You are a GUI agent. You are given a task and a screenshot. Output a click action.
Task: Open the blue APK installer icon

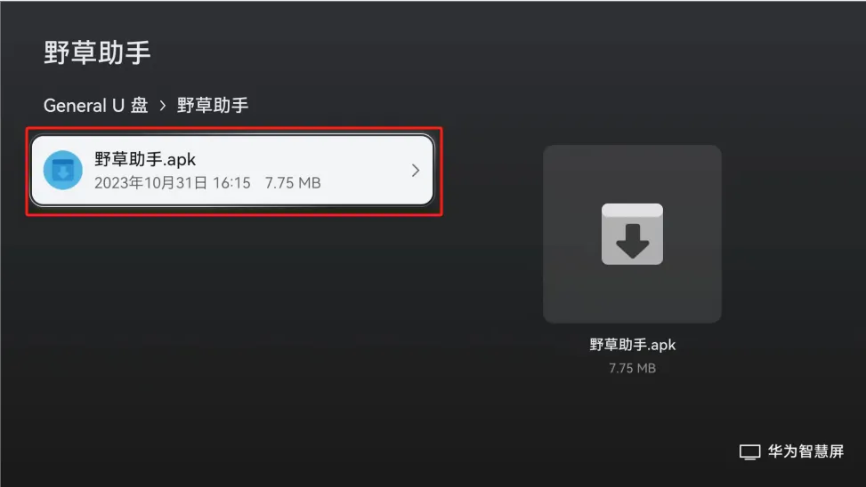click(x=63, y=171)
